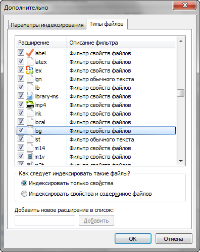Toggle the log extension checkbox
Screen dimensions: 200x252
coord(21,130)
